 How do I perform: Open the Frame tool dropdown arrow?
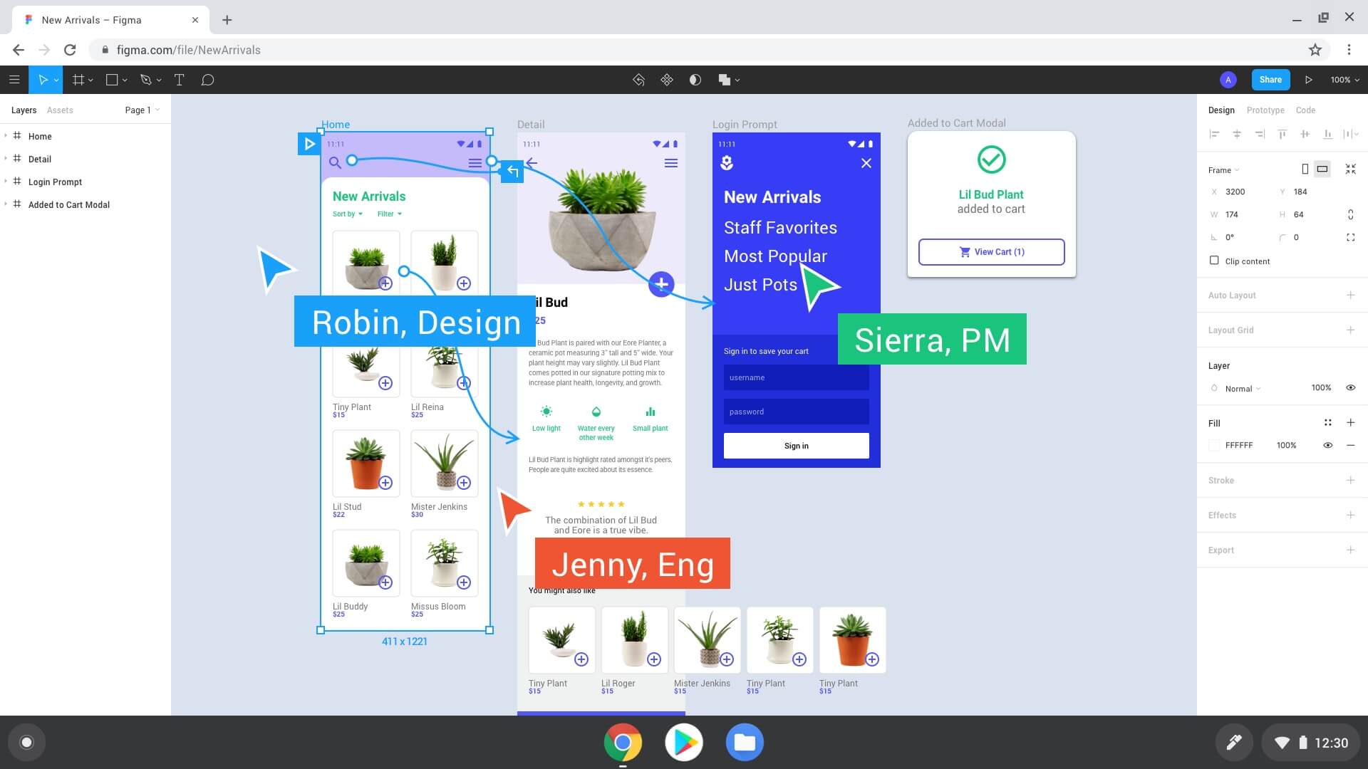[90, 80]
